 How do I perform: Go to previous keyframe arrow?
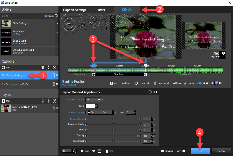[x=212, y=83]
